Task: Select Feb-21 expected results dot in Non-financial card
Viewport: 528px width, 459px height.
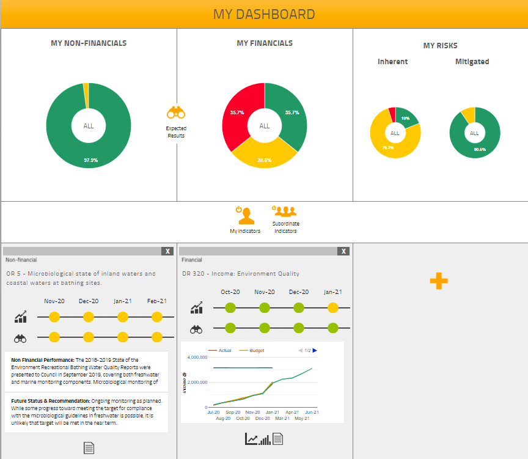Action: [157, 337]
